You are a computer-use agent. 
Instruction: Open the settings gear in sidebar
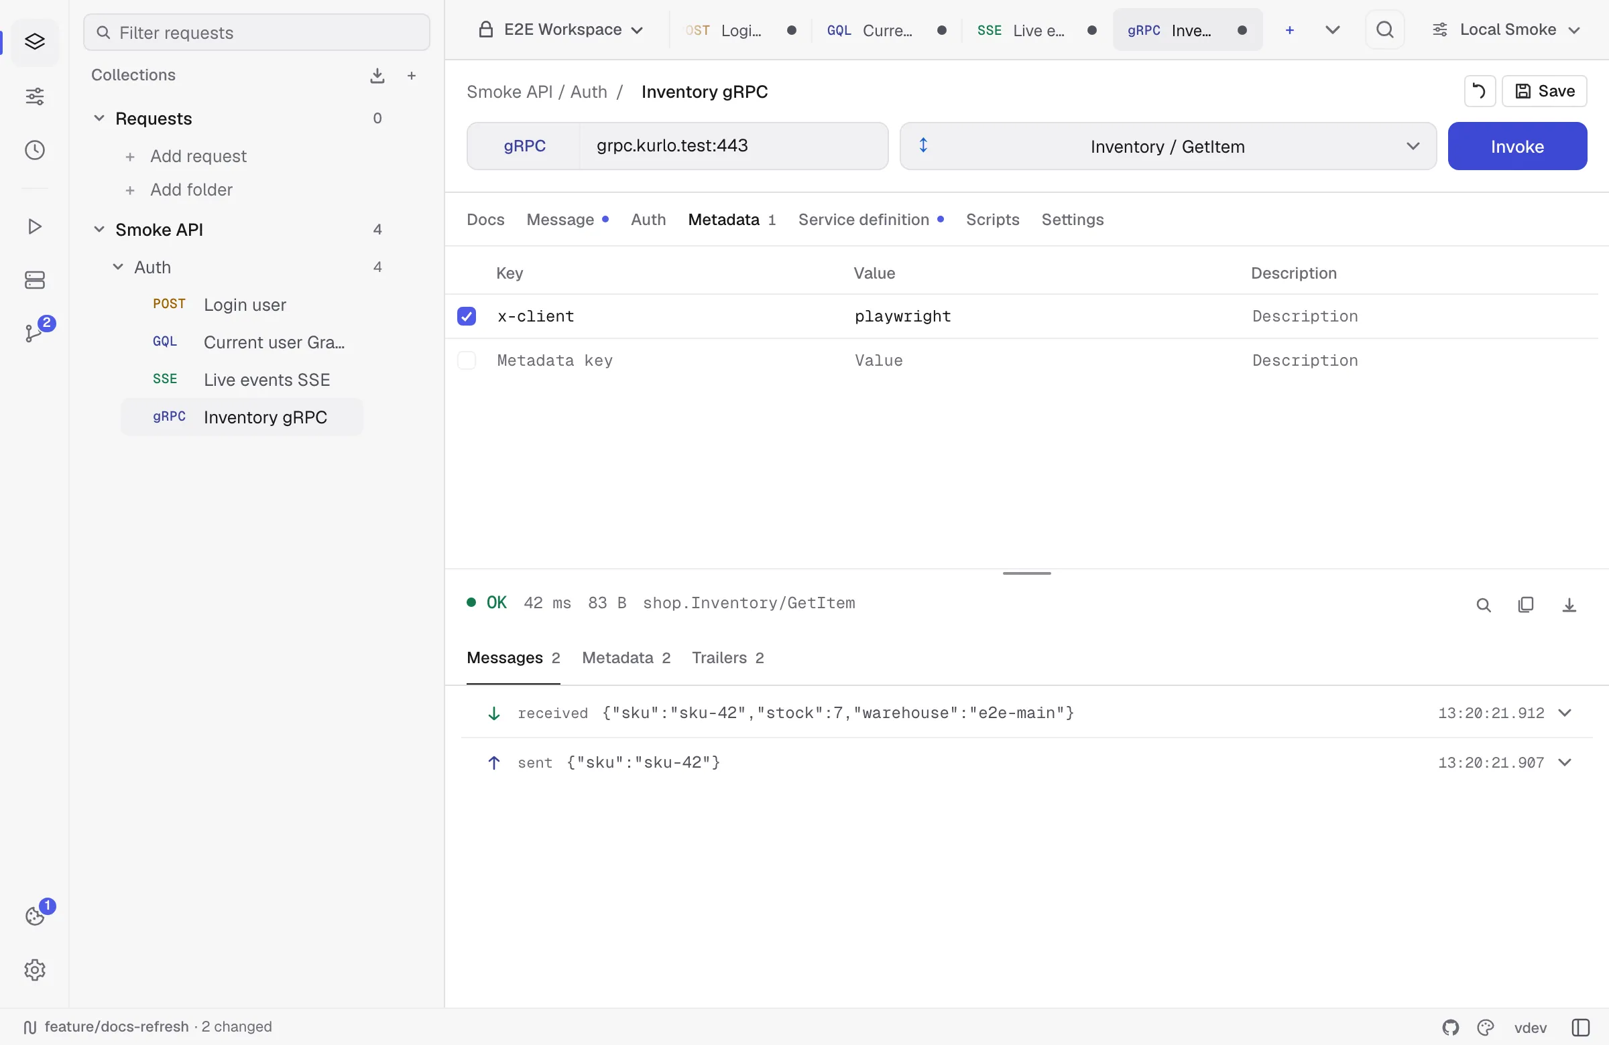click(x=34, y=970)
